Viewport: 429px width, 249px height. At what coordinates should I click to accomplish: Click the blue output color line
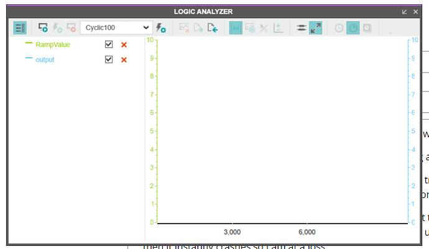click(29, 58)
